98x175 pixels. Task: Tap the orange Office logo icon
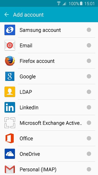pos(10,138)
